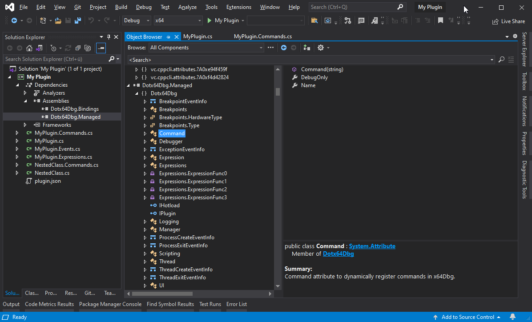This screenshot has width=532, height=322.
Task: Click Dotx64Dbg namespace link
Action: coord(338,254)
